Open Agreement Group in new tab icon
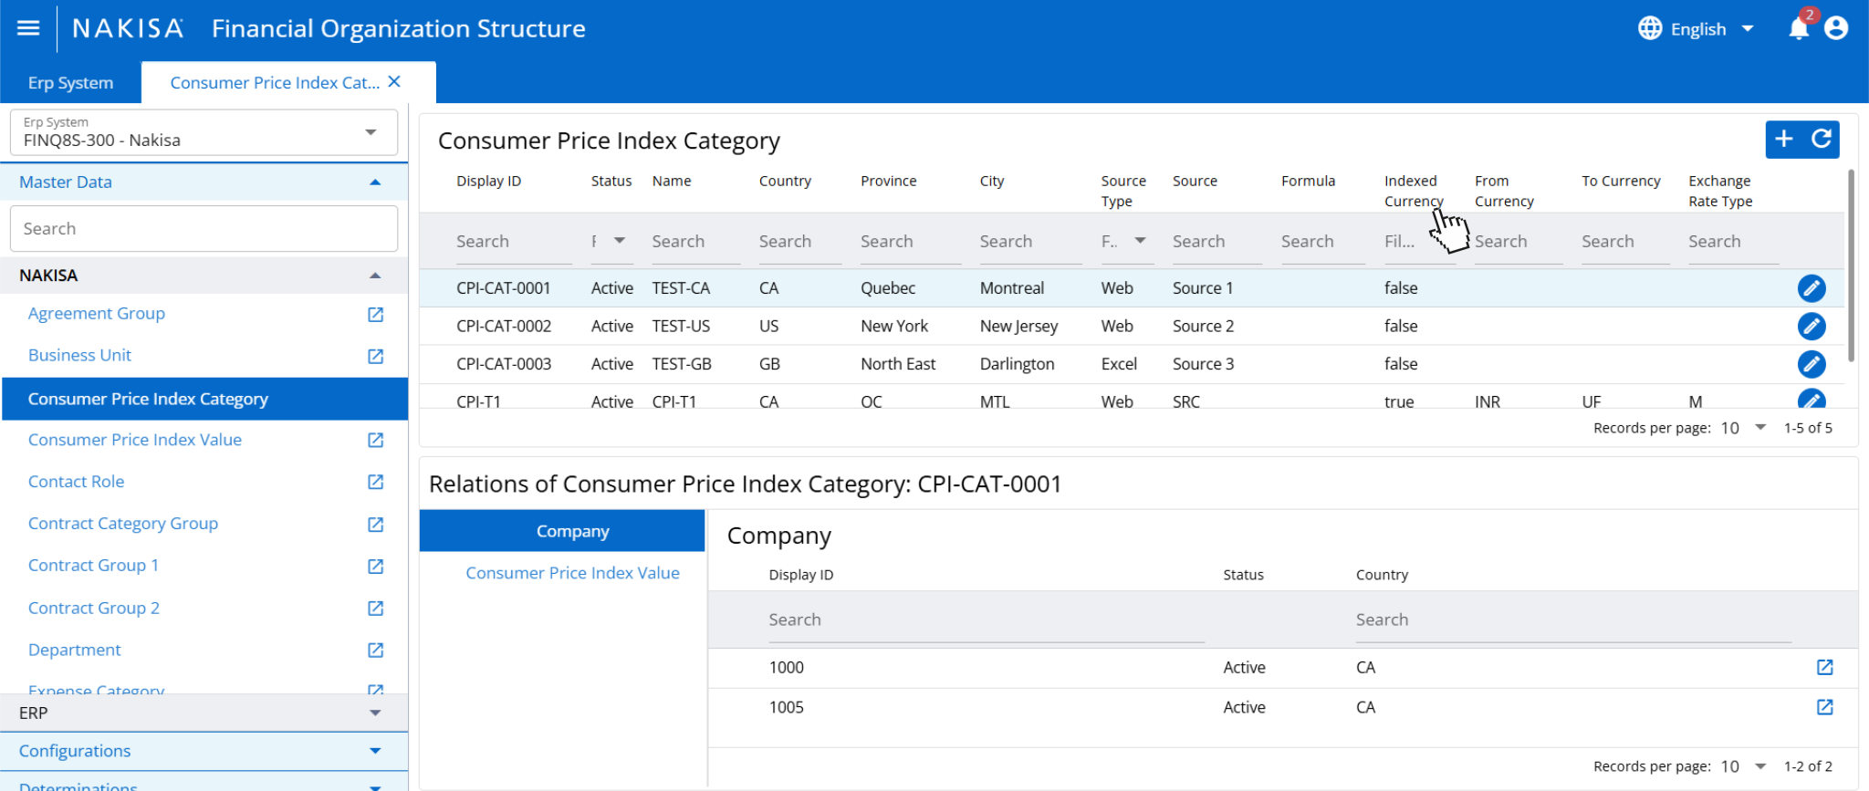 (x=375, y=314)
